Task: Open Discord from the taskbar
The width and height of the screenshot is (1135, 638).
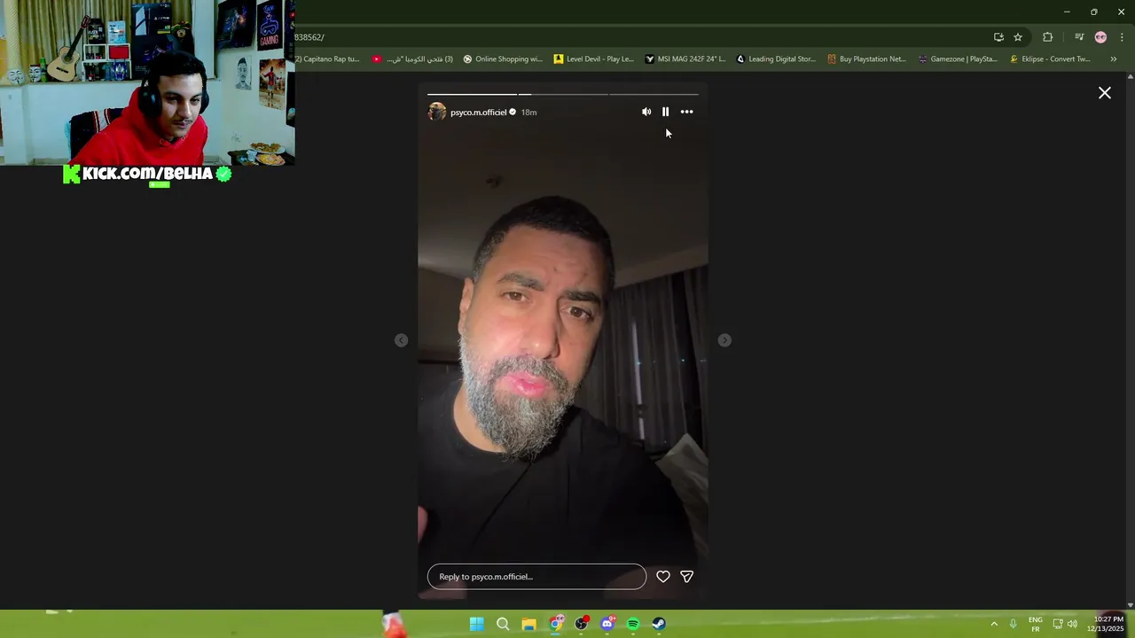Action: click(607, 624)
